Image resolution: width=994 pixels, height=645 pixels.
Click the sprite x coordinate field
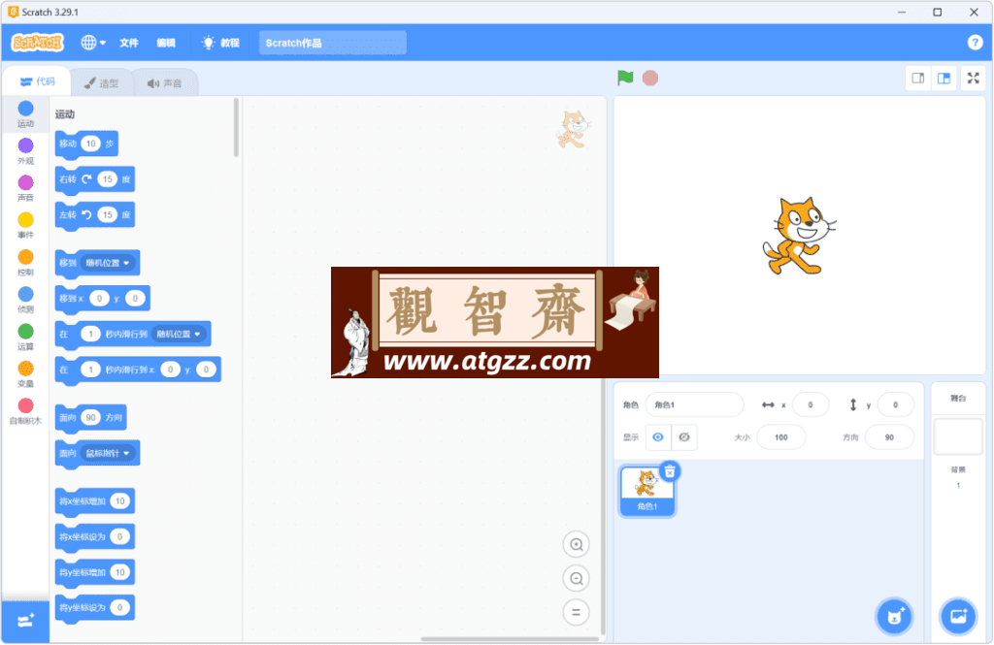(x=811, y=404)
